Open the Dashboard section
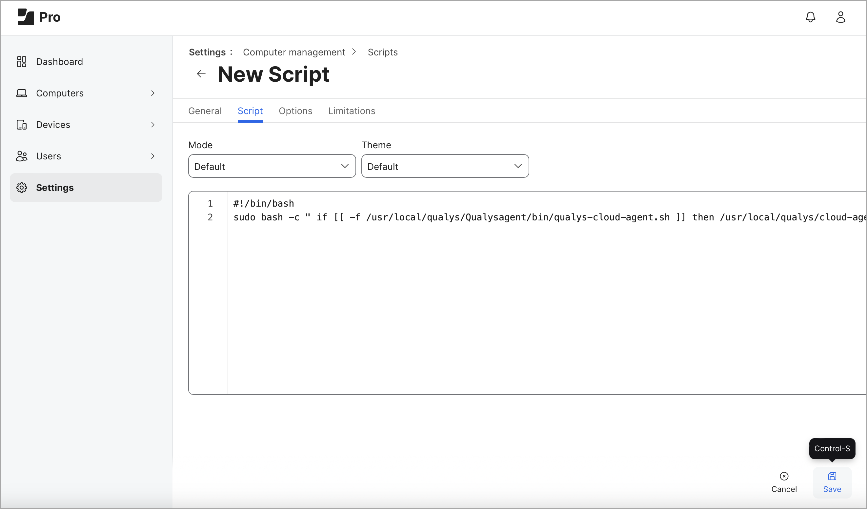Screen dimensions: 867x509 coord(60,62)
